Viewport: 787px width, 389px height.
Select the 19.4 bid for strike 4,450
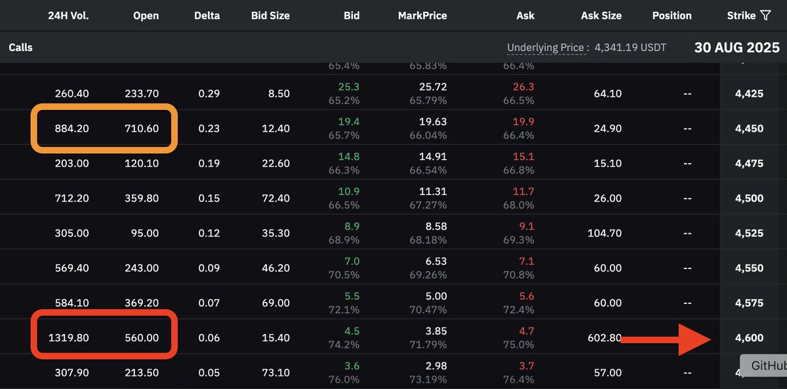(350, 121)
